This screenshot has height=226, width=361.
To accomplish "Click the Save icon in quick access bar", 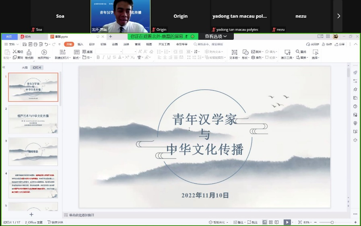I will tap(25, 44).
